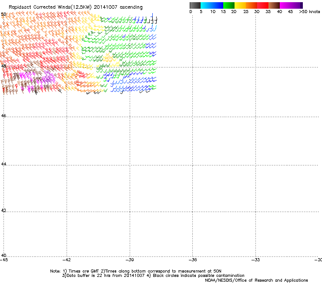
Task: Click the latitude label '46'
Action: (x=3, y=116)
